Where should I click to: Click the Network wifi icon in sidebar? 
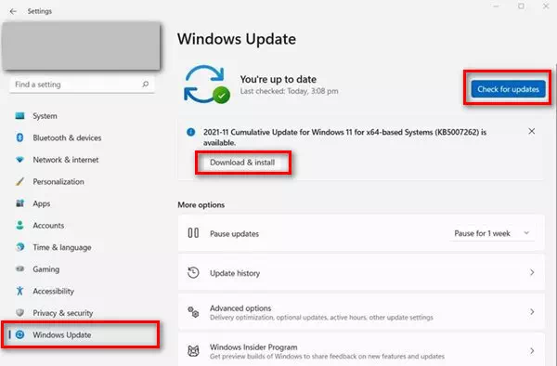click(x=19, y=160)
